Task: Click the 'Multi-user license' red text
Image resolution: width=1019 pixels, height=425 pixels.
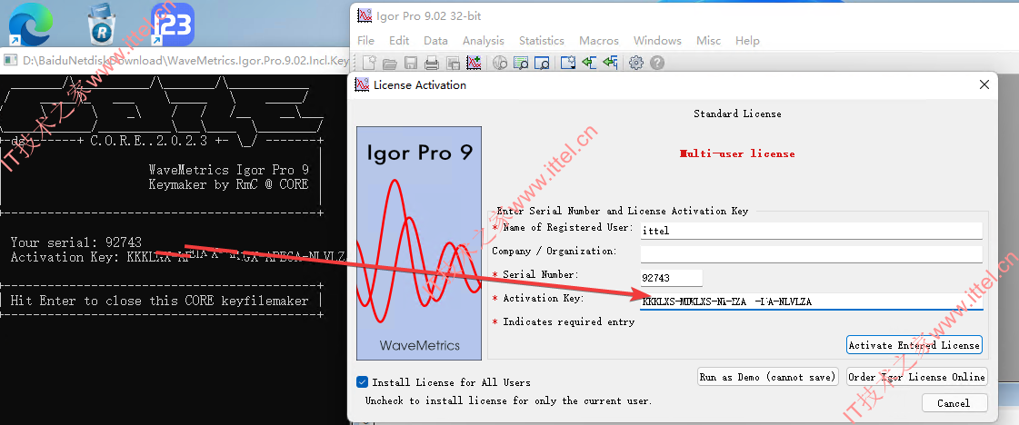Action: pos(737,153)
